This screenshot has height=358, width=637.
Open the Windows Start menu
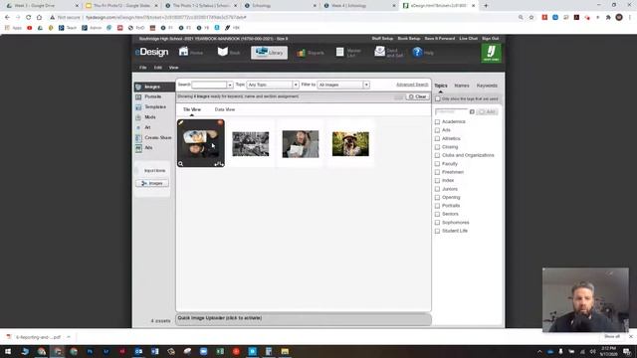pyautogui.click(x=8, y=351)
